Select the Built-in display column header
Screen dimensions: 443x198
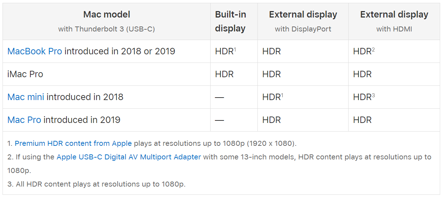pyautogui.click(x=231, y=21)
